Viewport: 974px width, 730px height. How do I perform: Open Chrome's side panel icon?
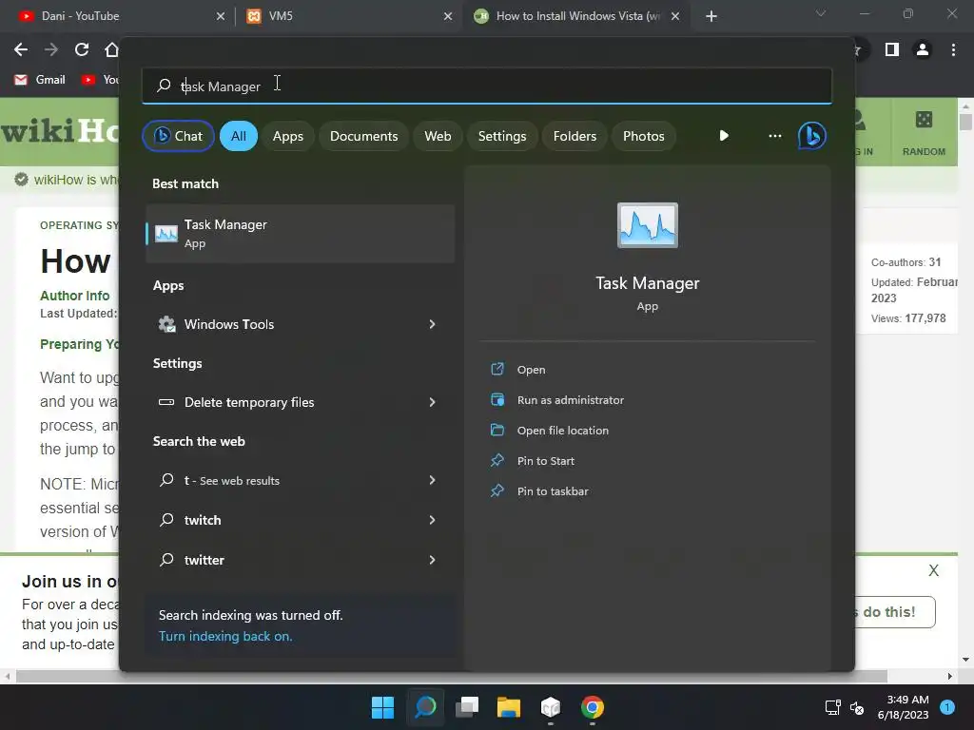[x=892, y=49]
